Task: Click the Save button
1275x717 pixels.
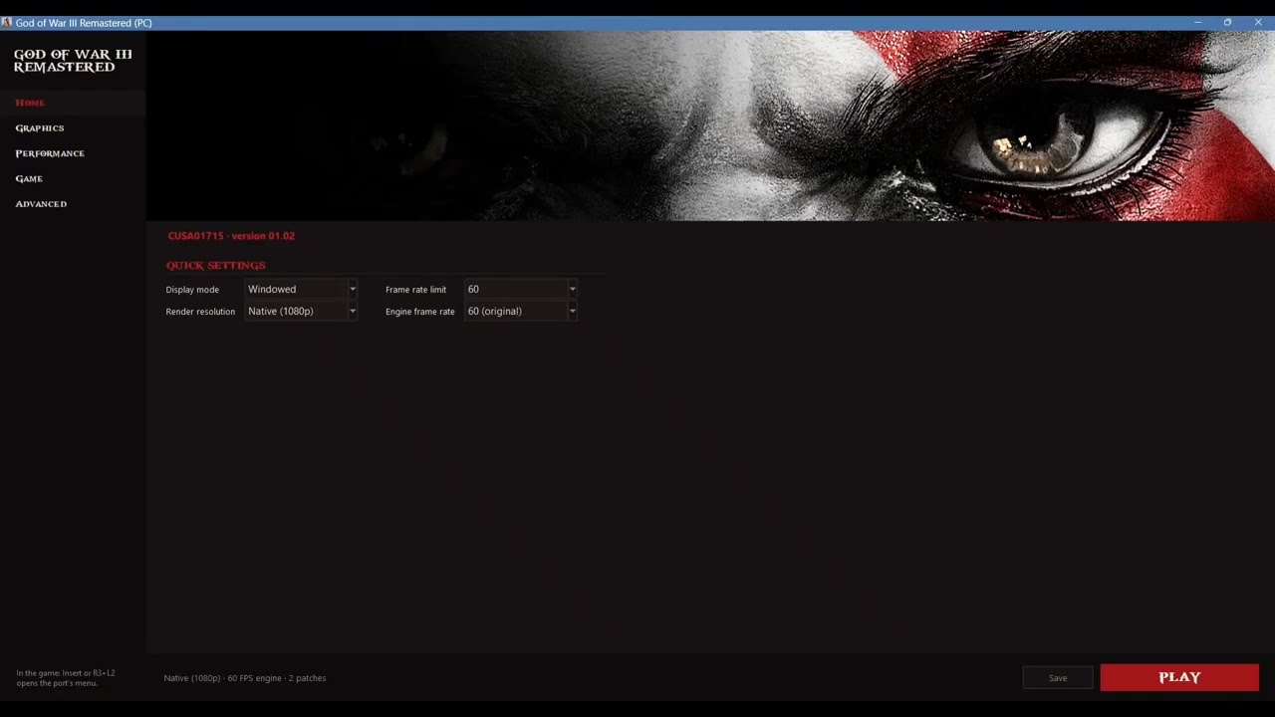Action: point(1058,678)
